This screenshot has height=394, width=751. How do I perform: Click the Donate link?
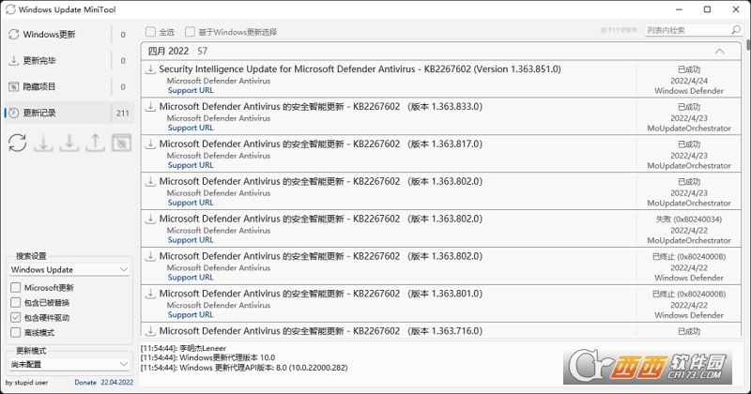tap(85, 383)
